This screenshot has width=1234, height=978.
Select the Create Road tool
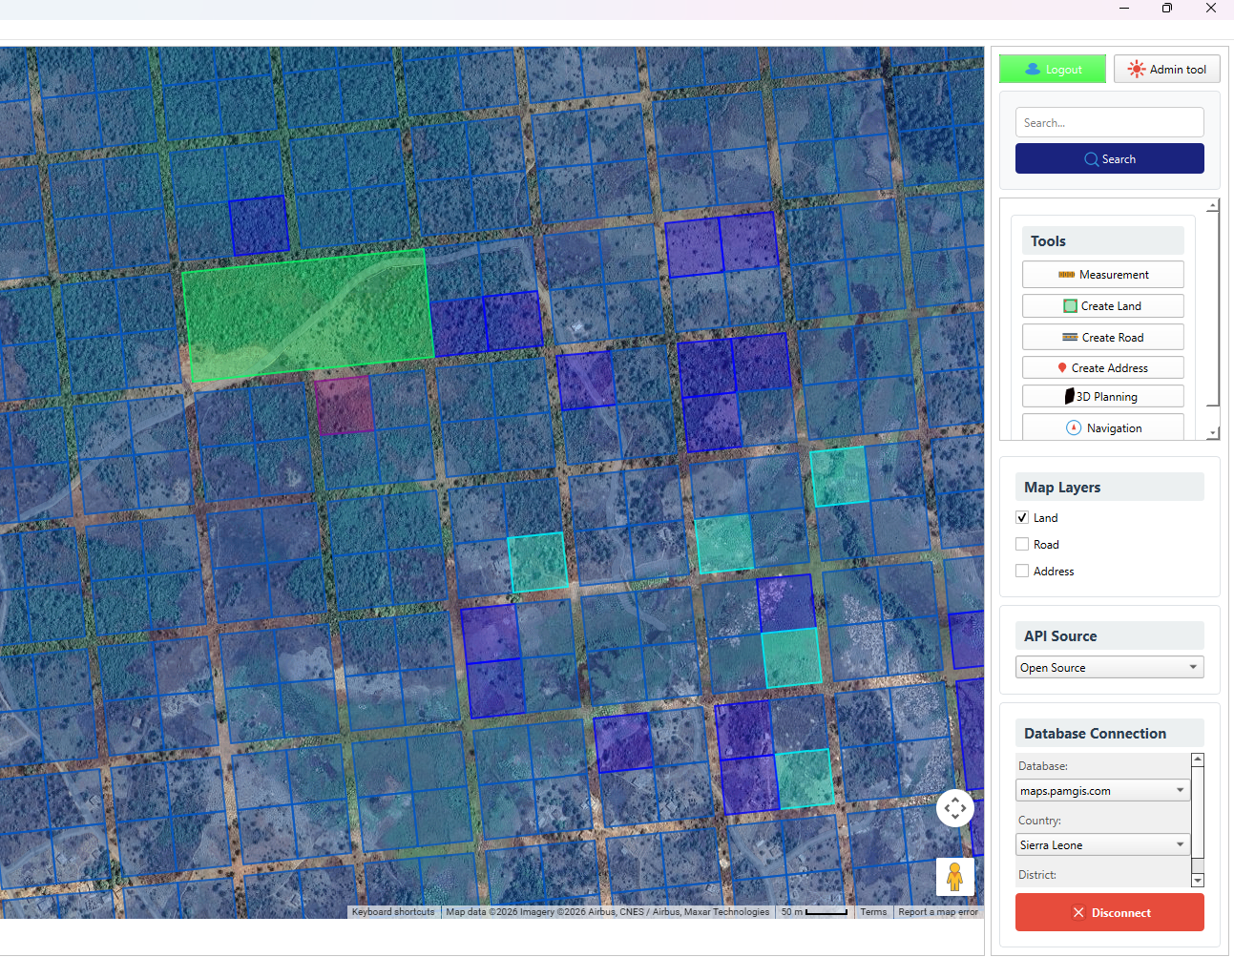tap(1103, 337)
